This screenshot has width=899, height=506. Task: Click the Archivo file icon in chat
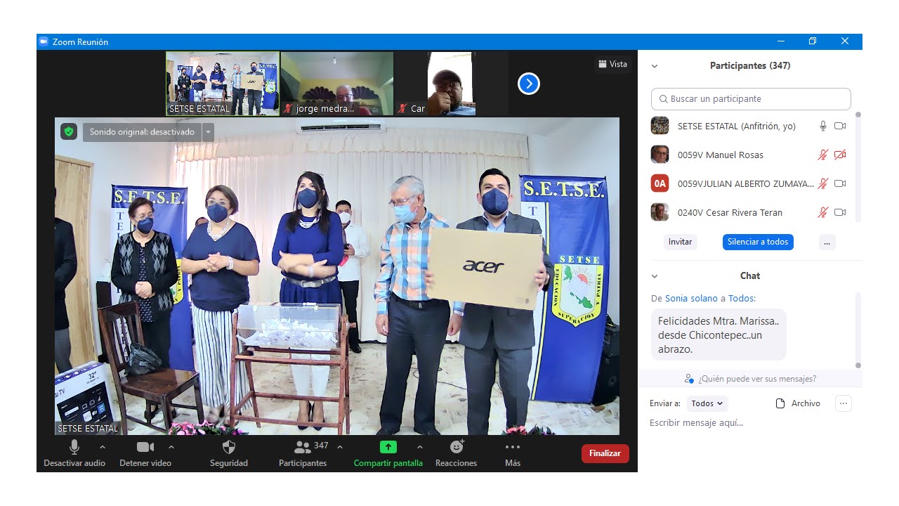coord(780,403)
